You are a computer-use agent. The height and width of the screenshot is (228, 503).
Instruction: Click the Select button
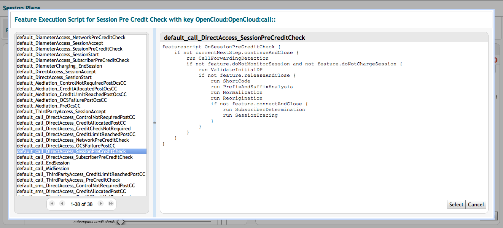click(x=456, y=204)
